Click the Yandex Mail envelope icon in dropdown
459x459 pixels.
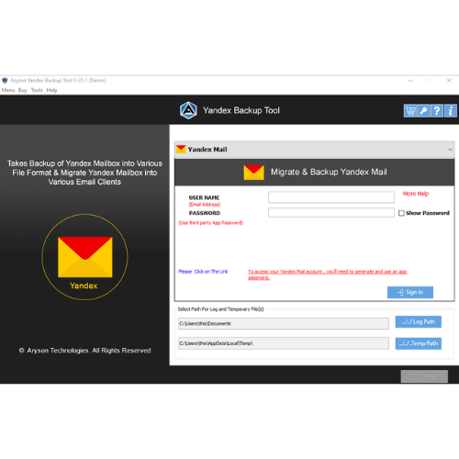tap(181, 149)
